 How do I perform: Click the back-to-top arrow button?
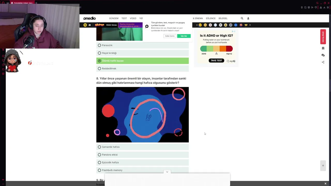click(323, 166)
